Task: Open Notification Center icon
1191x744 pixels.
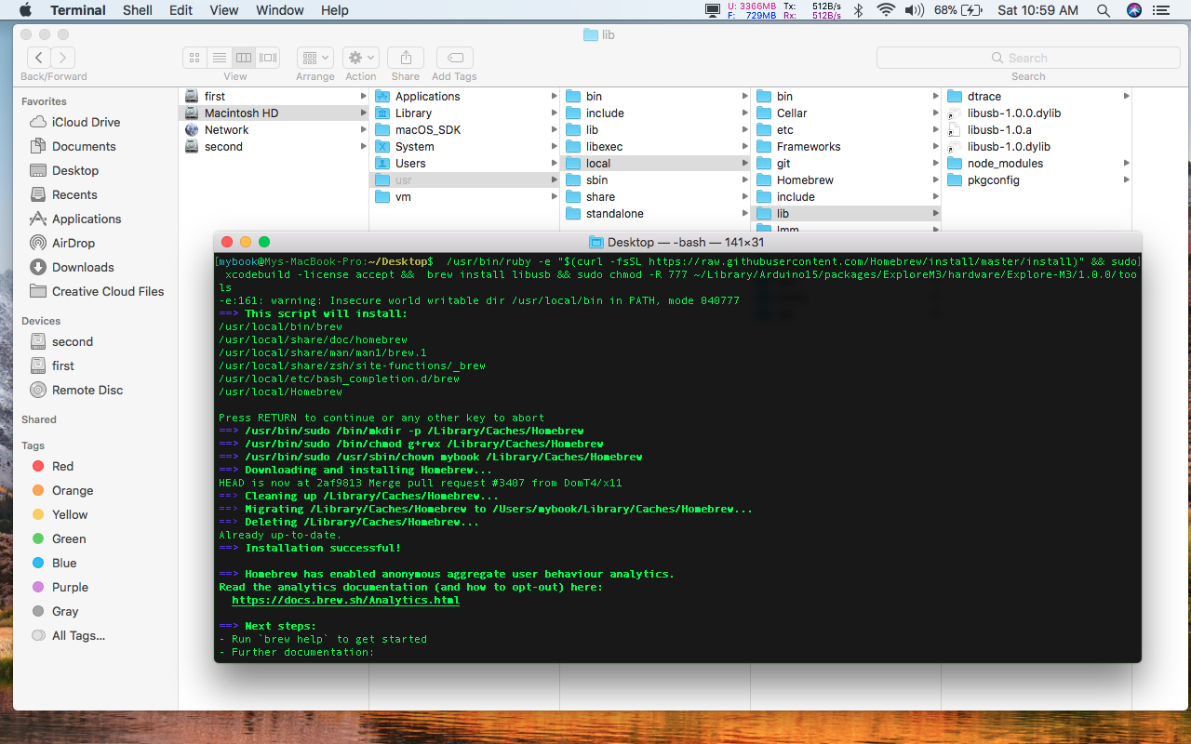Action: [x=1163, y=10]
